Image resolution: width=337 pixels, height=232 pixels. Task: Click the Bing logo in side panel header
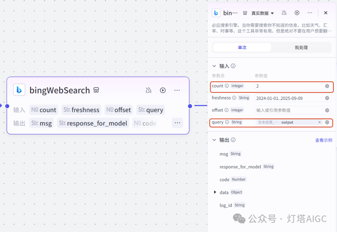[x=216, y=13]
